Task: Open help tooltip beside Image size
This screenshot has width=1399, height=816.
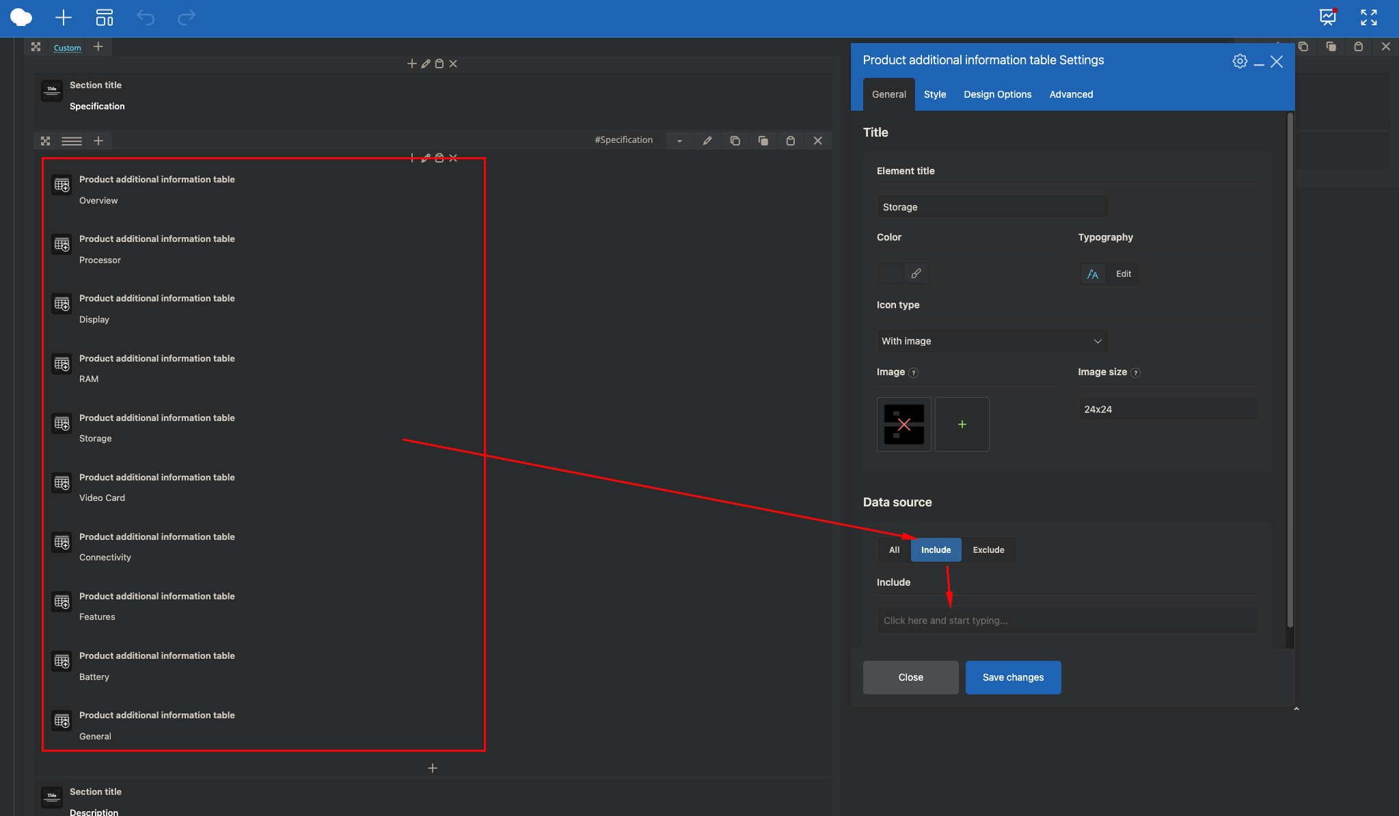Action: click(x=1136, y=372)
